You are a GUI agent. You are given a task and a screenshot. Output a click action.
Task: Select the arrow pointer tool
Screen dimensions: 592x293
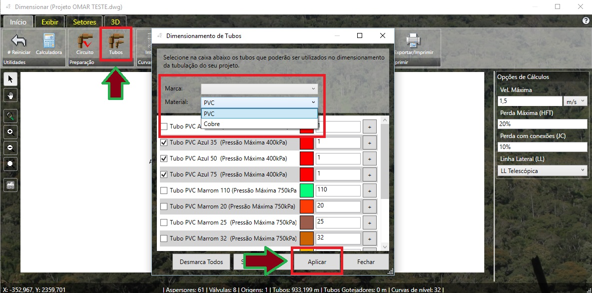[10, 79]
